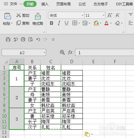Click the magnifier icon beside fx
This screenshot has width=134, height=138.
(x=62, y=52)
